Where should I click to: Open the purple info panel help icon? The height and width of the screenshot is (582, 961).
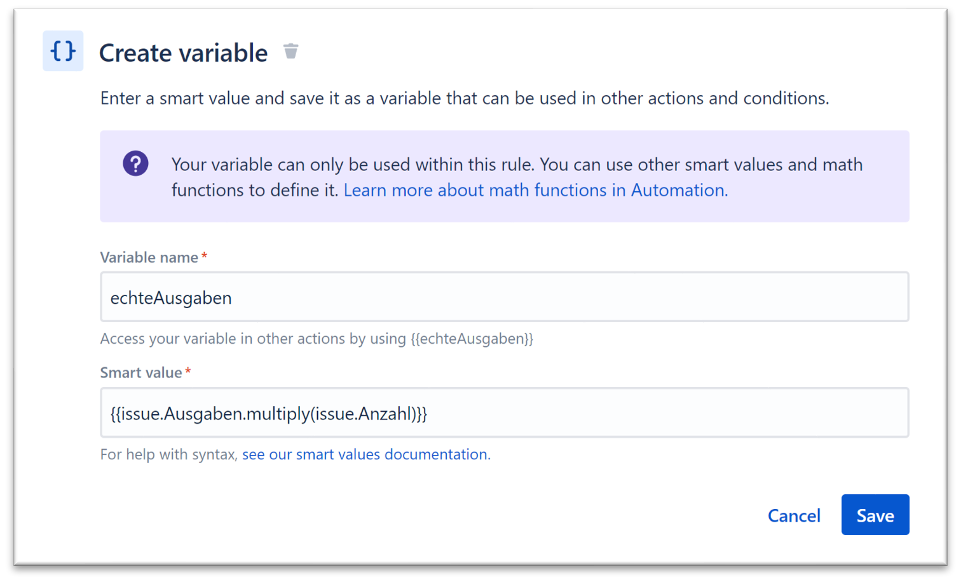click(135, 163)
